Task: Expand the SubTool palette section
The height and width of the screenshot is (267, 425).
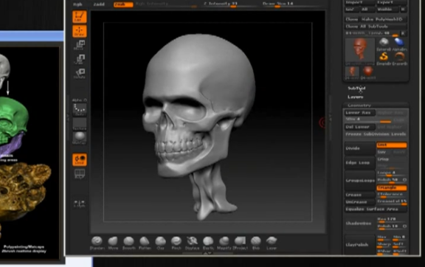Action: pyautogui.click(x=356, y=88)
